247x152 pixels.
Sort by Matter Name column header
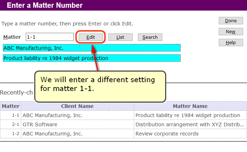pos(190,106)
